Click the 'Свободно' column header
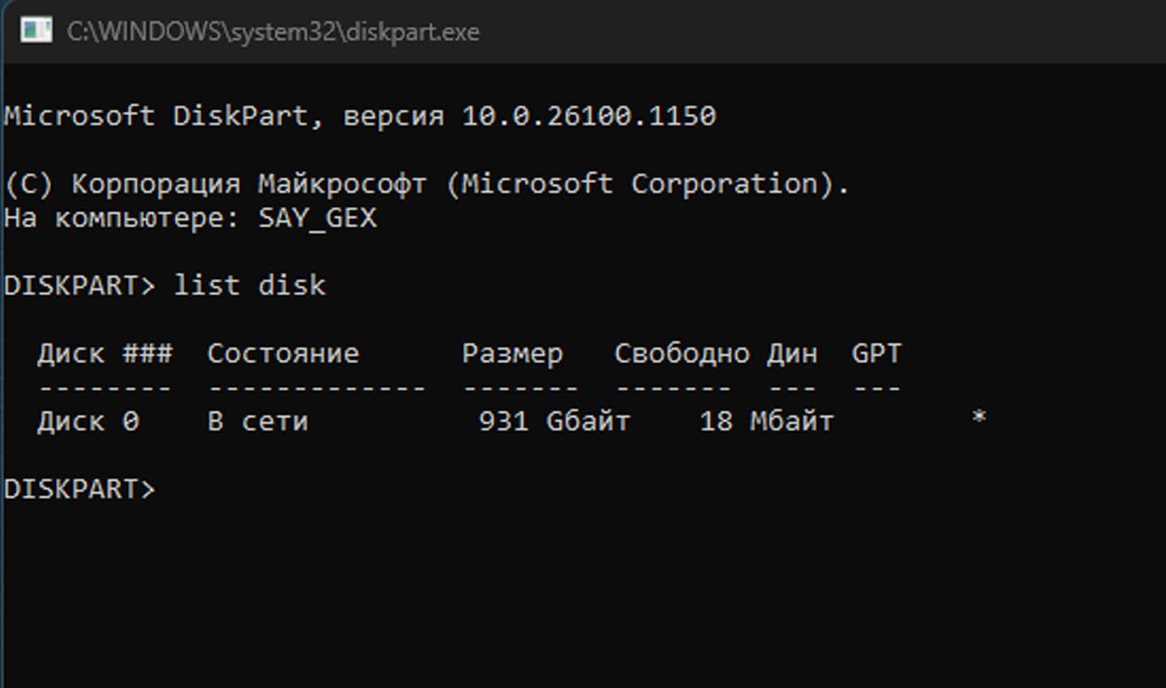 pos(682,354)
